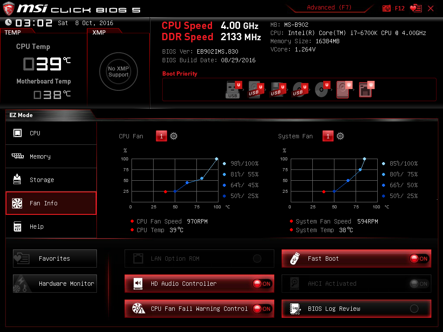
Task: Open System Fan settings gear
Action: tap(340, 136)
